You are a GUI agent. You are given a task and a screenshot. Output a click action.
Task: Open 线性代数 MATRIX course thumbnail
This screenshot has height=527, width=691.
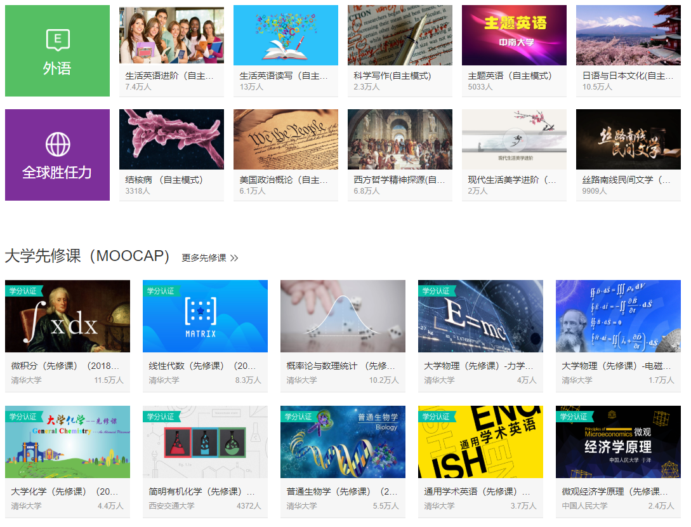(205, 316)
